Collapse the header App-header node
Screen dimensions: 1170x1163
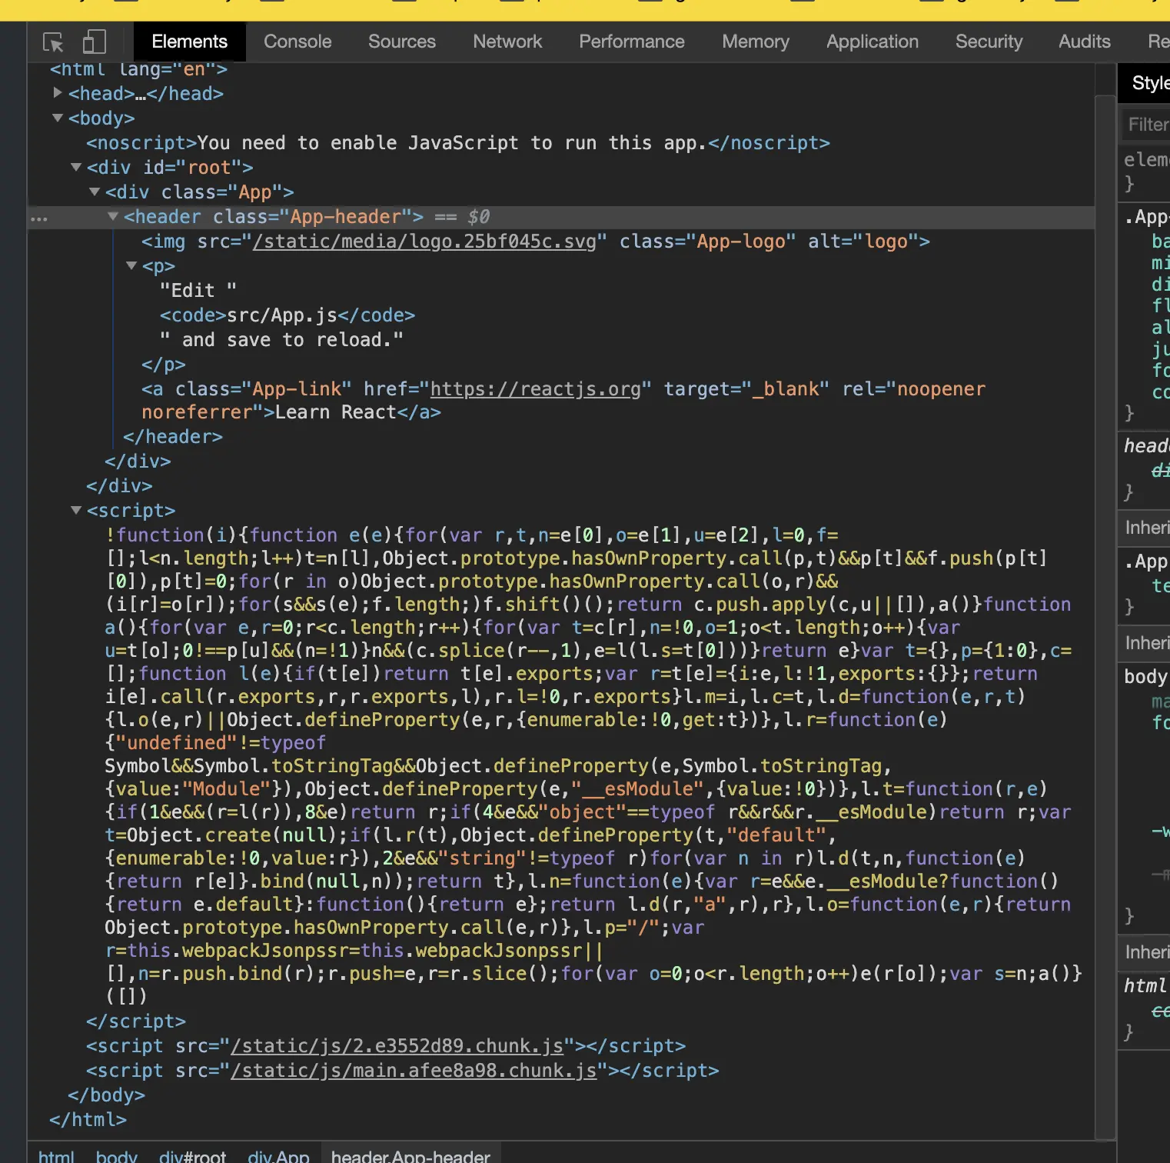(113, 216)
